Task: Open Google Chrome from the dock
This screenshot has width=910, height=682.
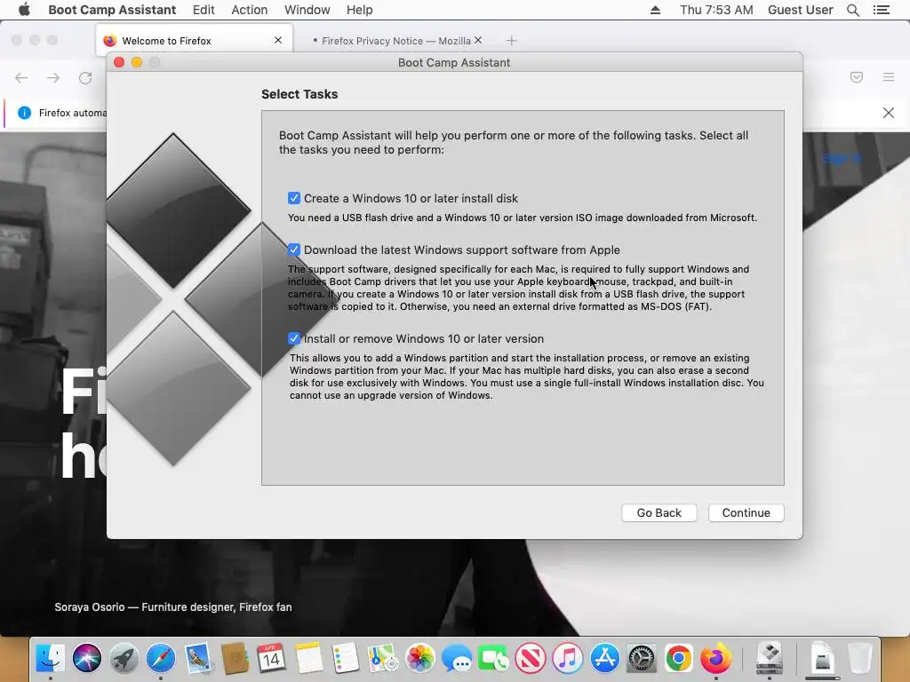Action: pyautogui.click(x=678, y=659)
